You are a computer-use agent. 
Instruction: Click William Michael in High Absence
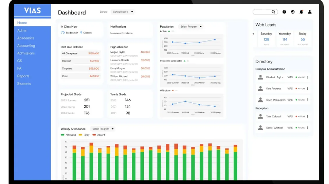point(119,77)
